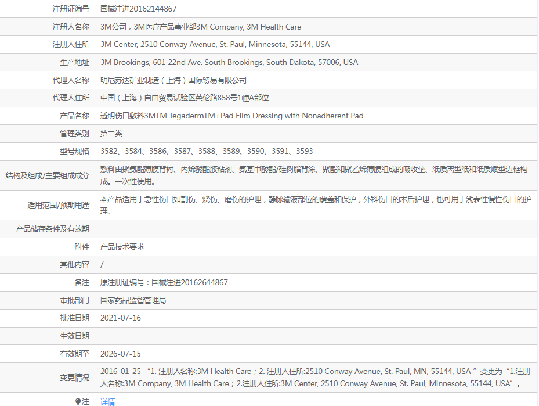Click the 第二类 management category value
The image size is (539, 406).
tap(111, 134)
